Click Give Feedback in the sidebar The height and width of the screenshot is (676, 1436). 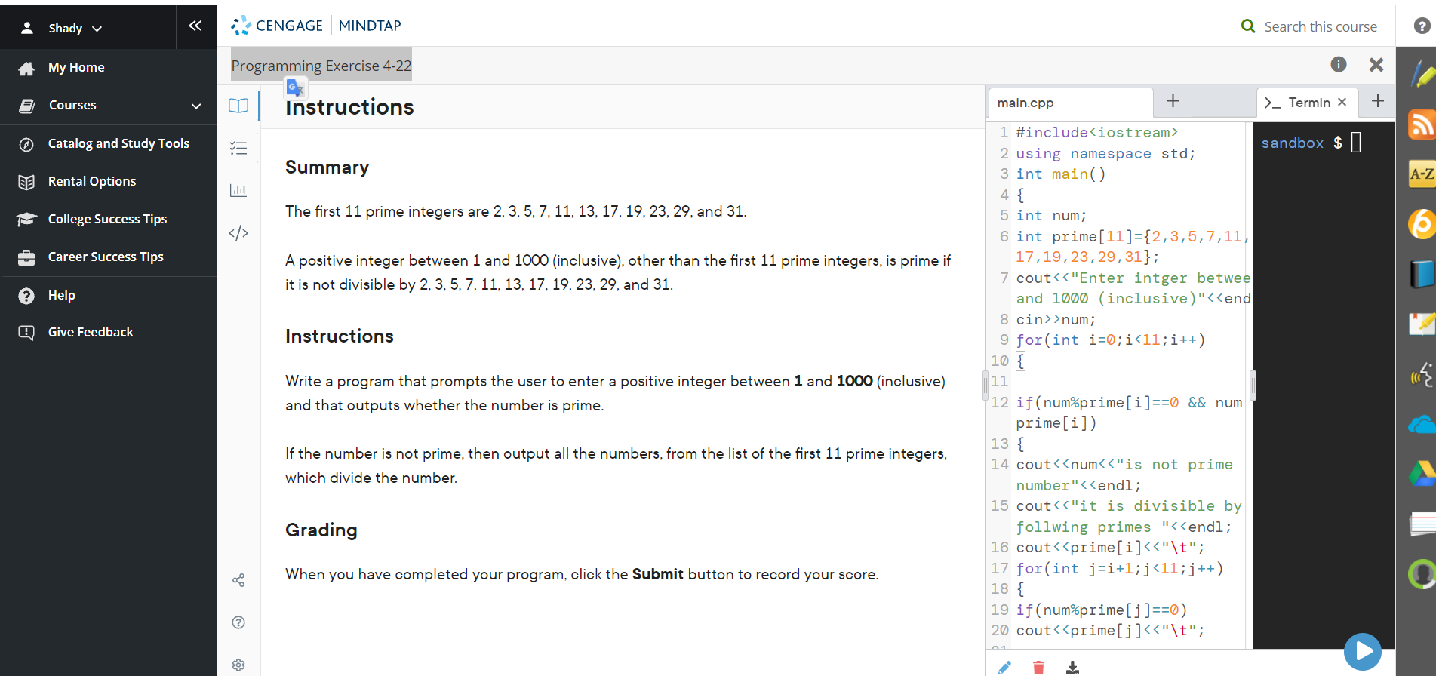click(91, 332)
